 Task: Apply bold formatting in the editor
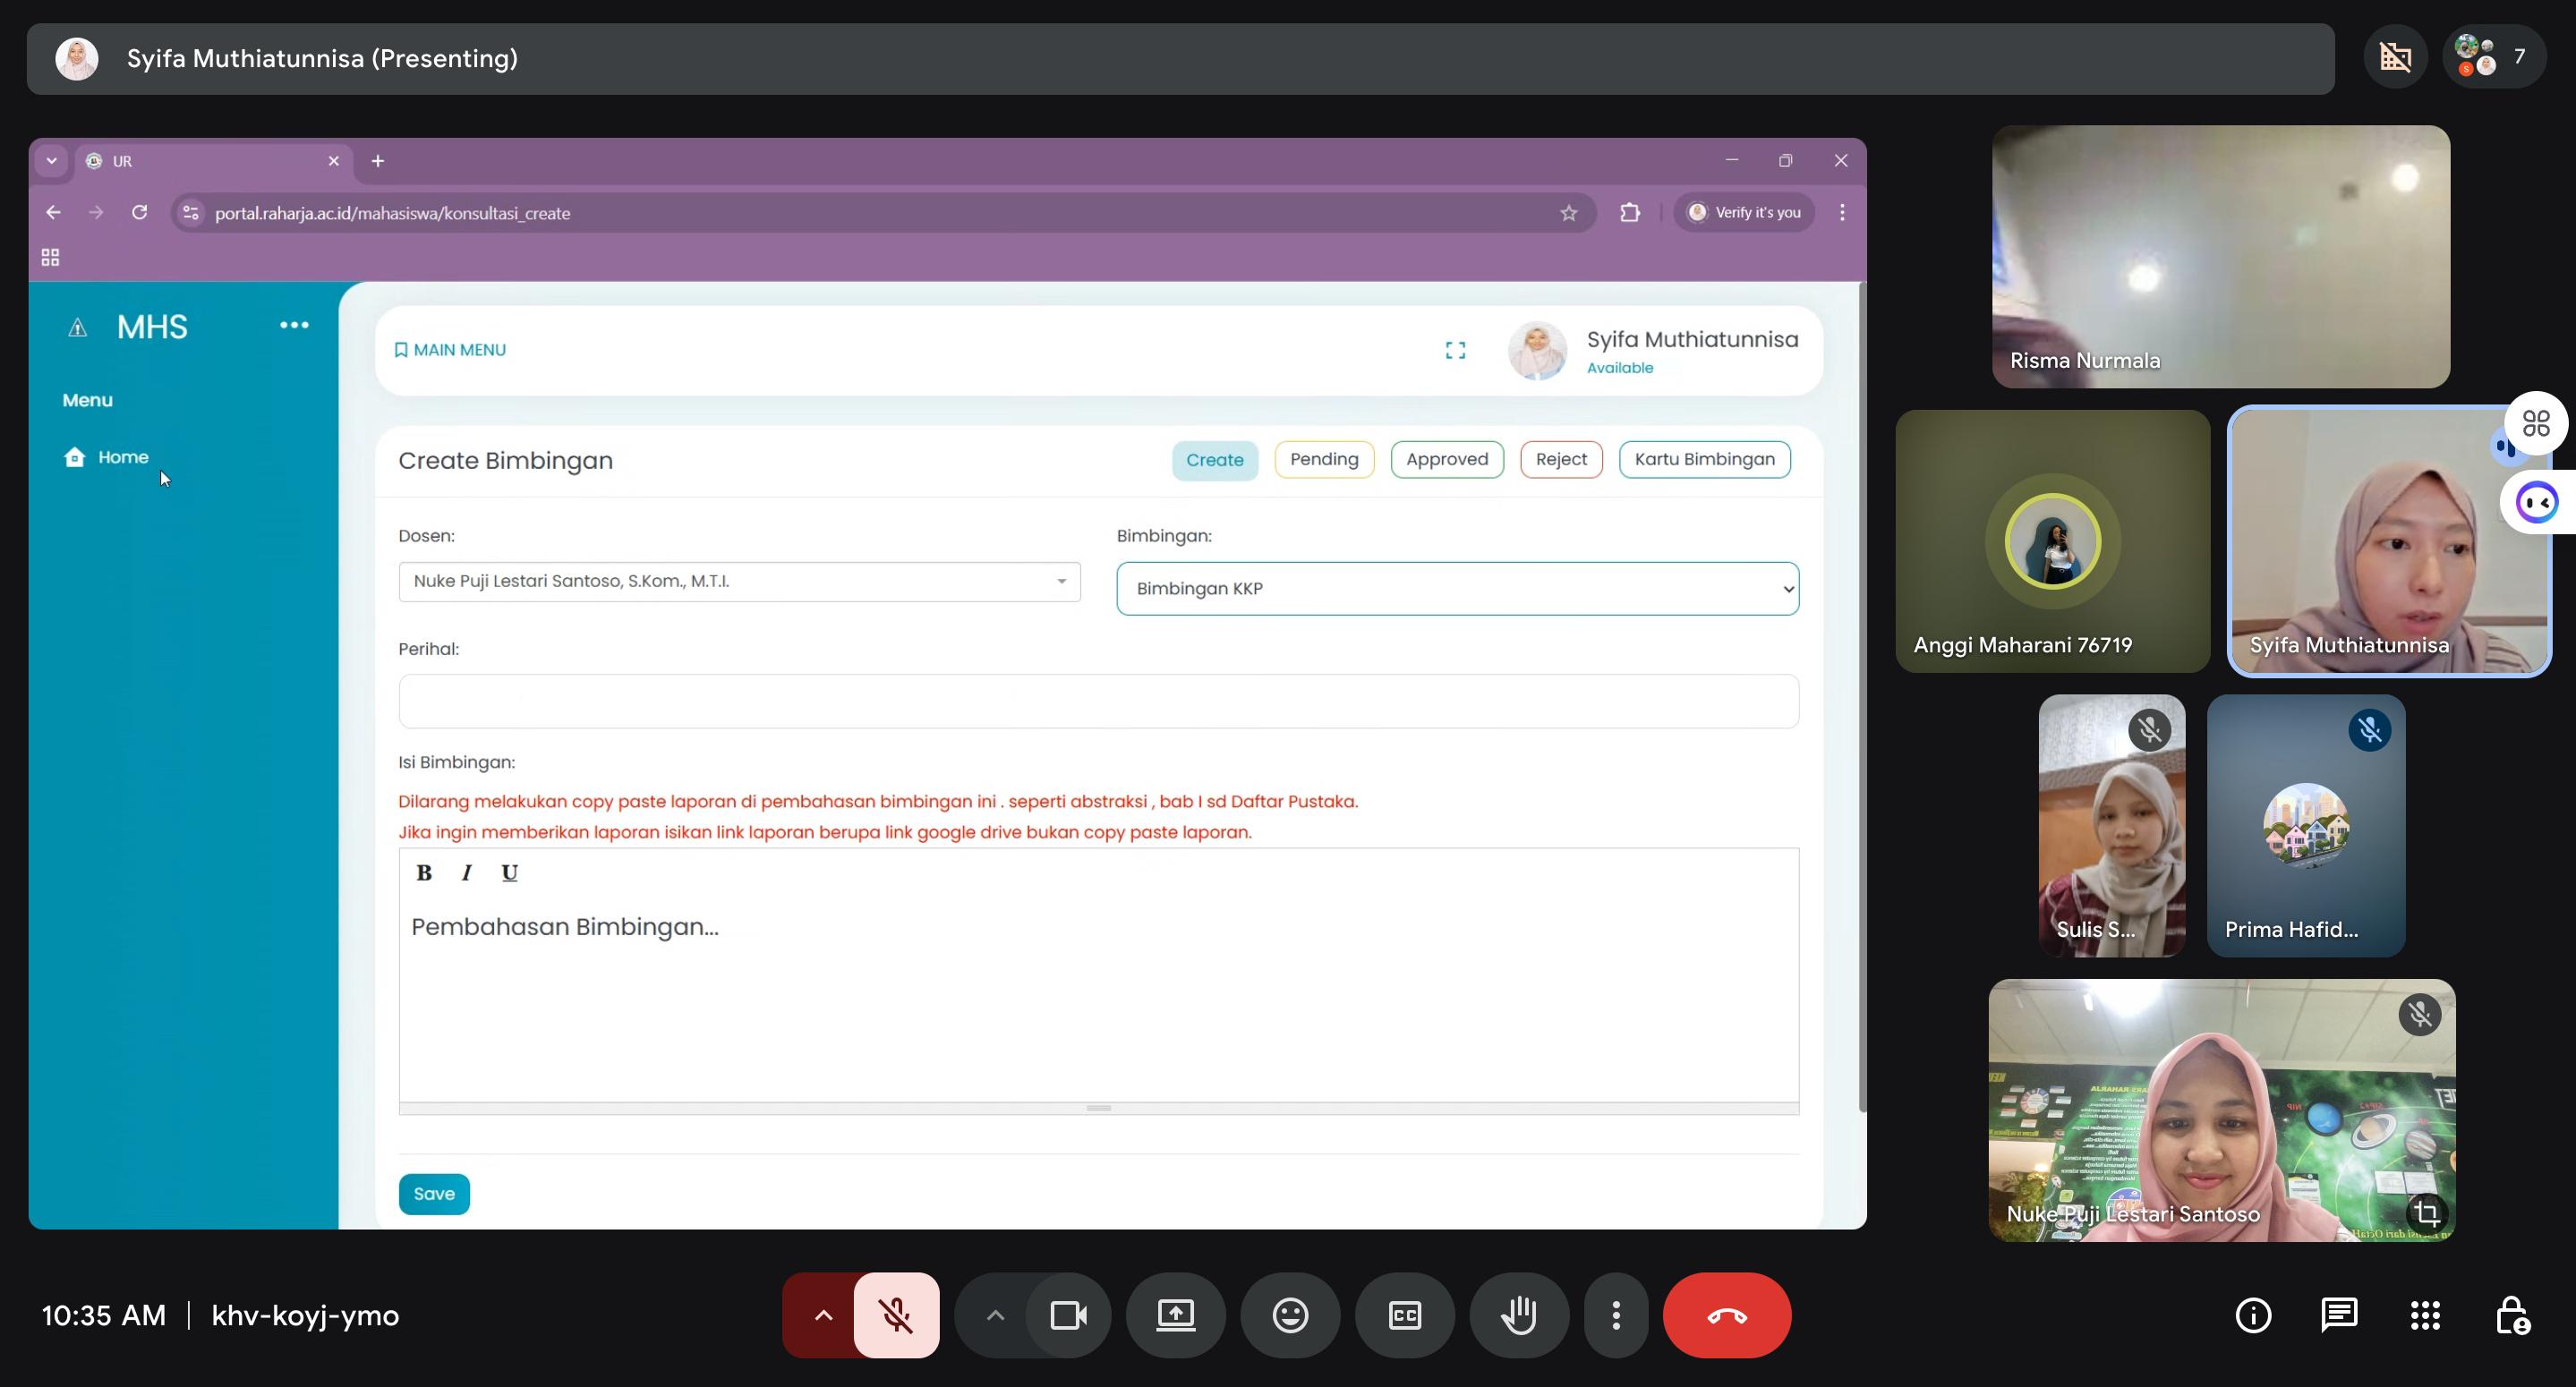click(x=424, y=872)
